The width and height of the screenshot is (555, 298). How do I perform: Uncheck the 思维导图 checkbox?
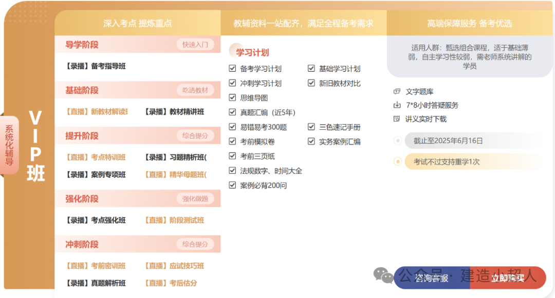point(232,98)
